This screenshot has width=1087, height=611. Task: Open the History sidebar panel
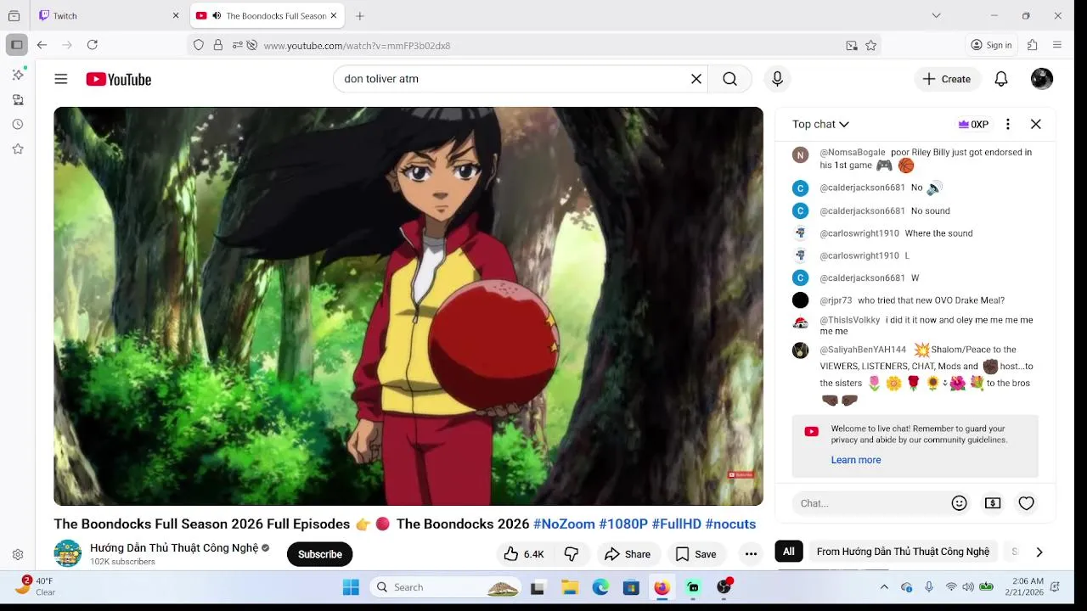(x=18, y=124)
